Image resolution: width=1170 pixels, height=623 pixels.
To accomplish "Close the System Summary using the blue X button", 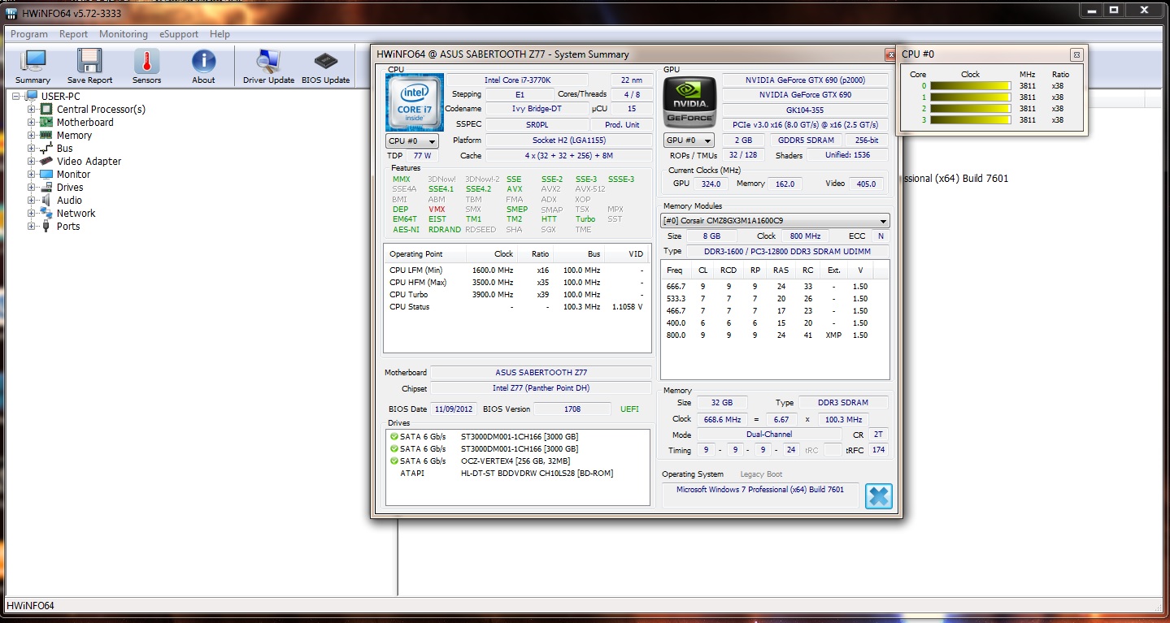I will 878,495.
